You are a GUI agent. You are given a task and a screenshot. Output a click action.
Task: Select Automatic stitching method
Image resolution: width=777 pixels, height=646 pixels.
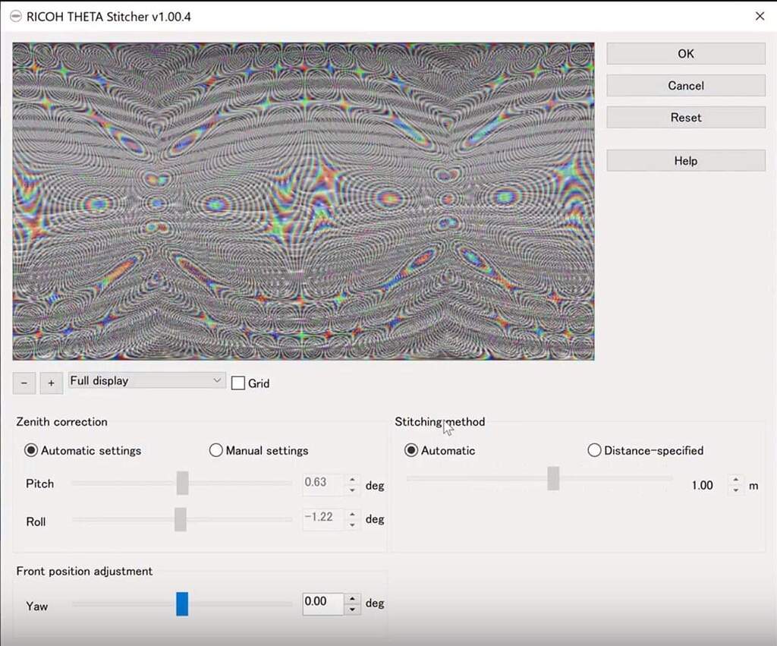click(411, 450)
